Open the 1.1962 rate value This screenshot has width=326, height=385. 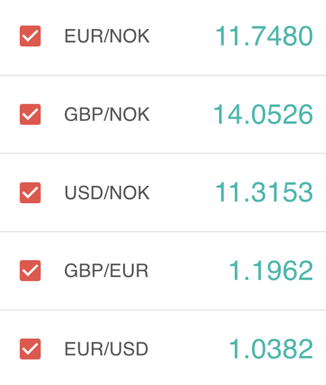(x=271, y=271)
